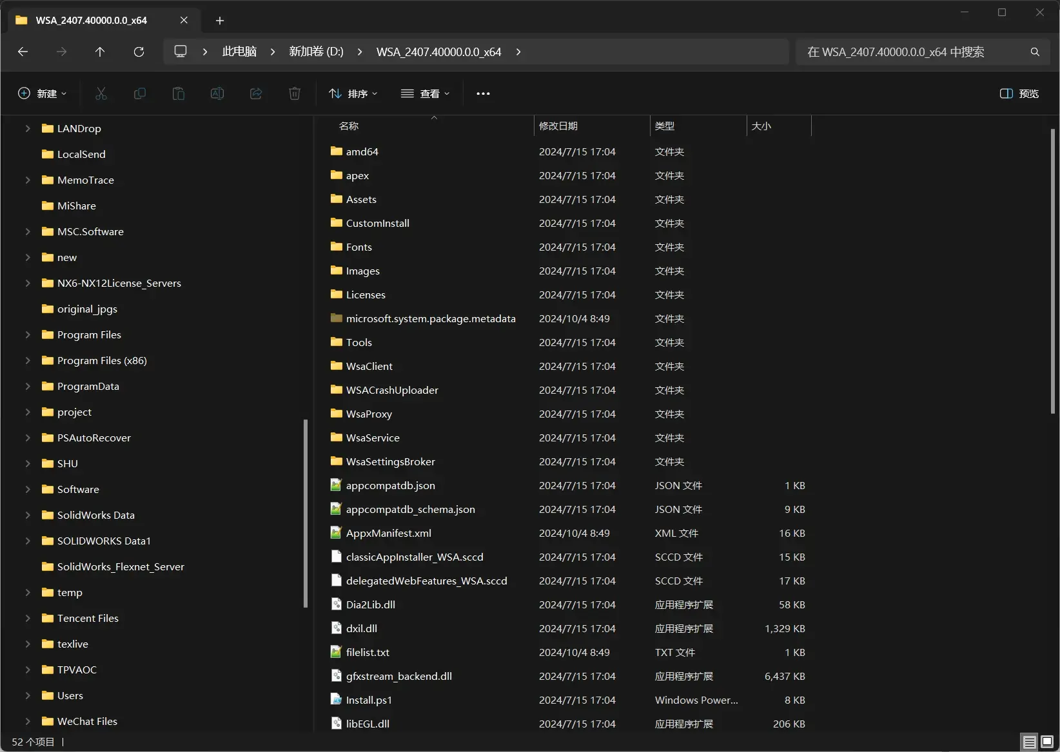Open the 排序 sort dropdown

click(353, 93)
